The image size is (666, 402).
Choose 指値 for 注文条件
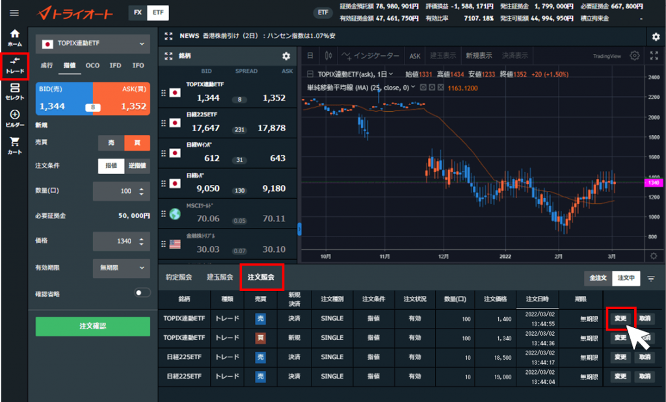pyautogui.click(x=111, y=166)
